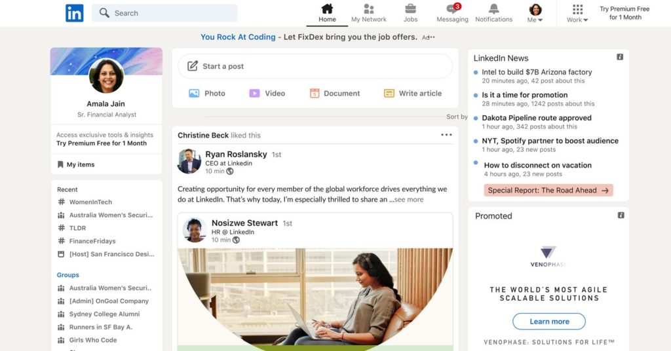Open ad options dots beside Ad label
The image size is (671, 351).
coord(432,37)
